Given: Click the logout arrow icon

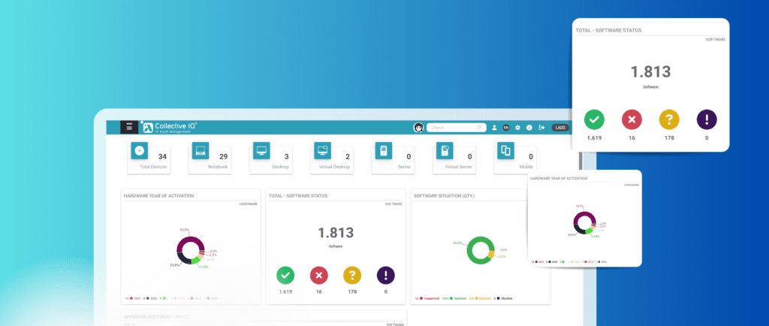Looking at the screenshot, I should click(x=541, y=128).
